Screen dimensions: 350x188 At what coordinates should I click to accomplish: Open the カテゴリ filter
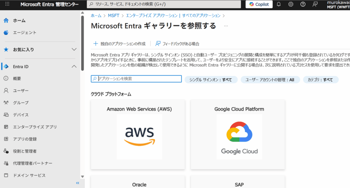320,80
